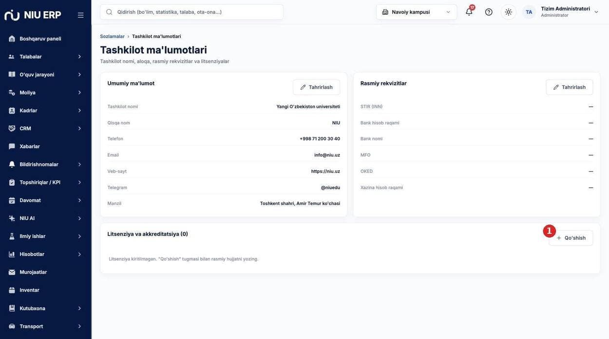Open the Navoiy kampusi campus dropdown
This screenshot has height=339, width=609.
point(417,12)
